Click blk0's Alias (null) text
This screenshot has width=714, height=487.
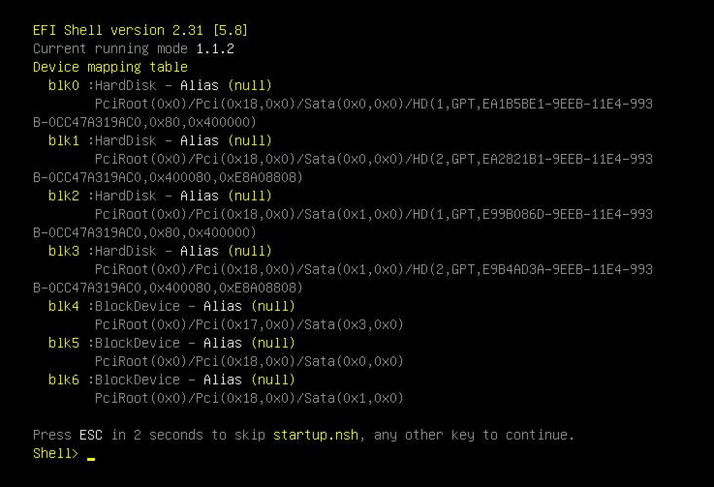226,86
